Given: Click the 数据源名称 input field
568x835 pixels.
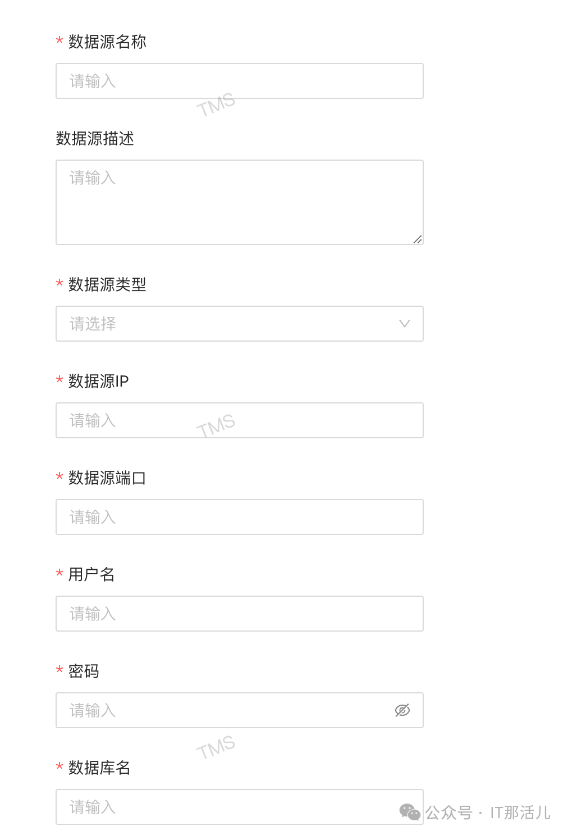Looking at the screenshot, I should pos(239,81).
